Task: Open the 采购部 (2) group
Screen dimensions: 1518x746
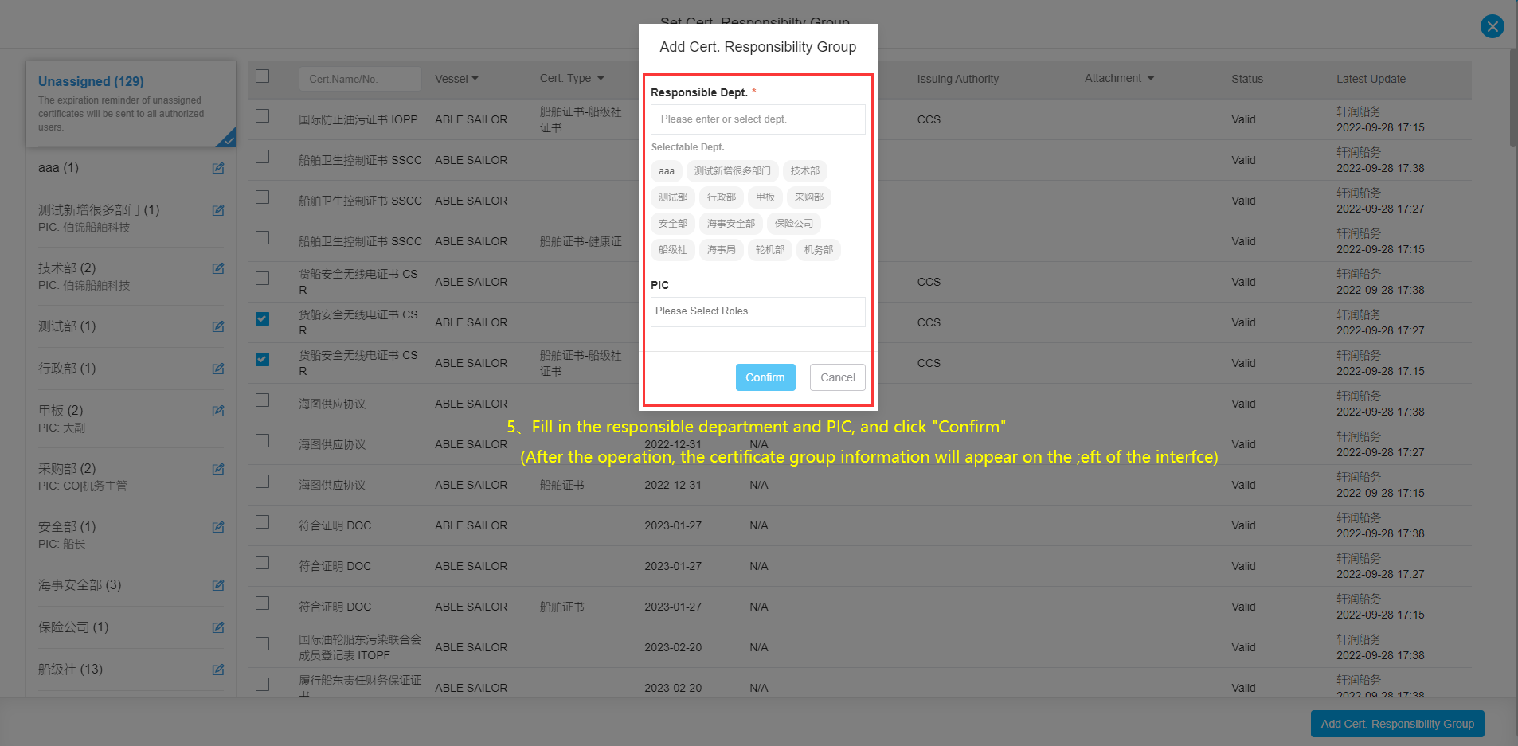Action: 67,469
